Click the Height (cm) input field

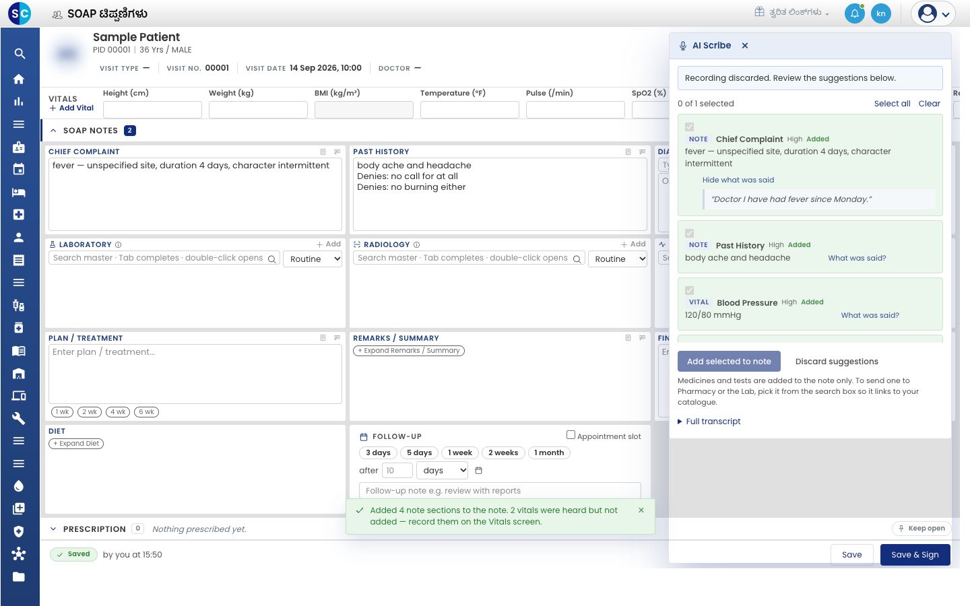pos(152,110)
